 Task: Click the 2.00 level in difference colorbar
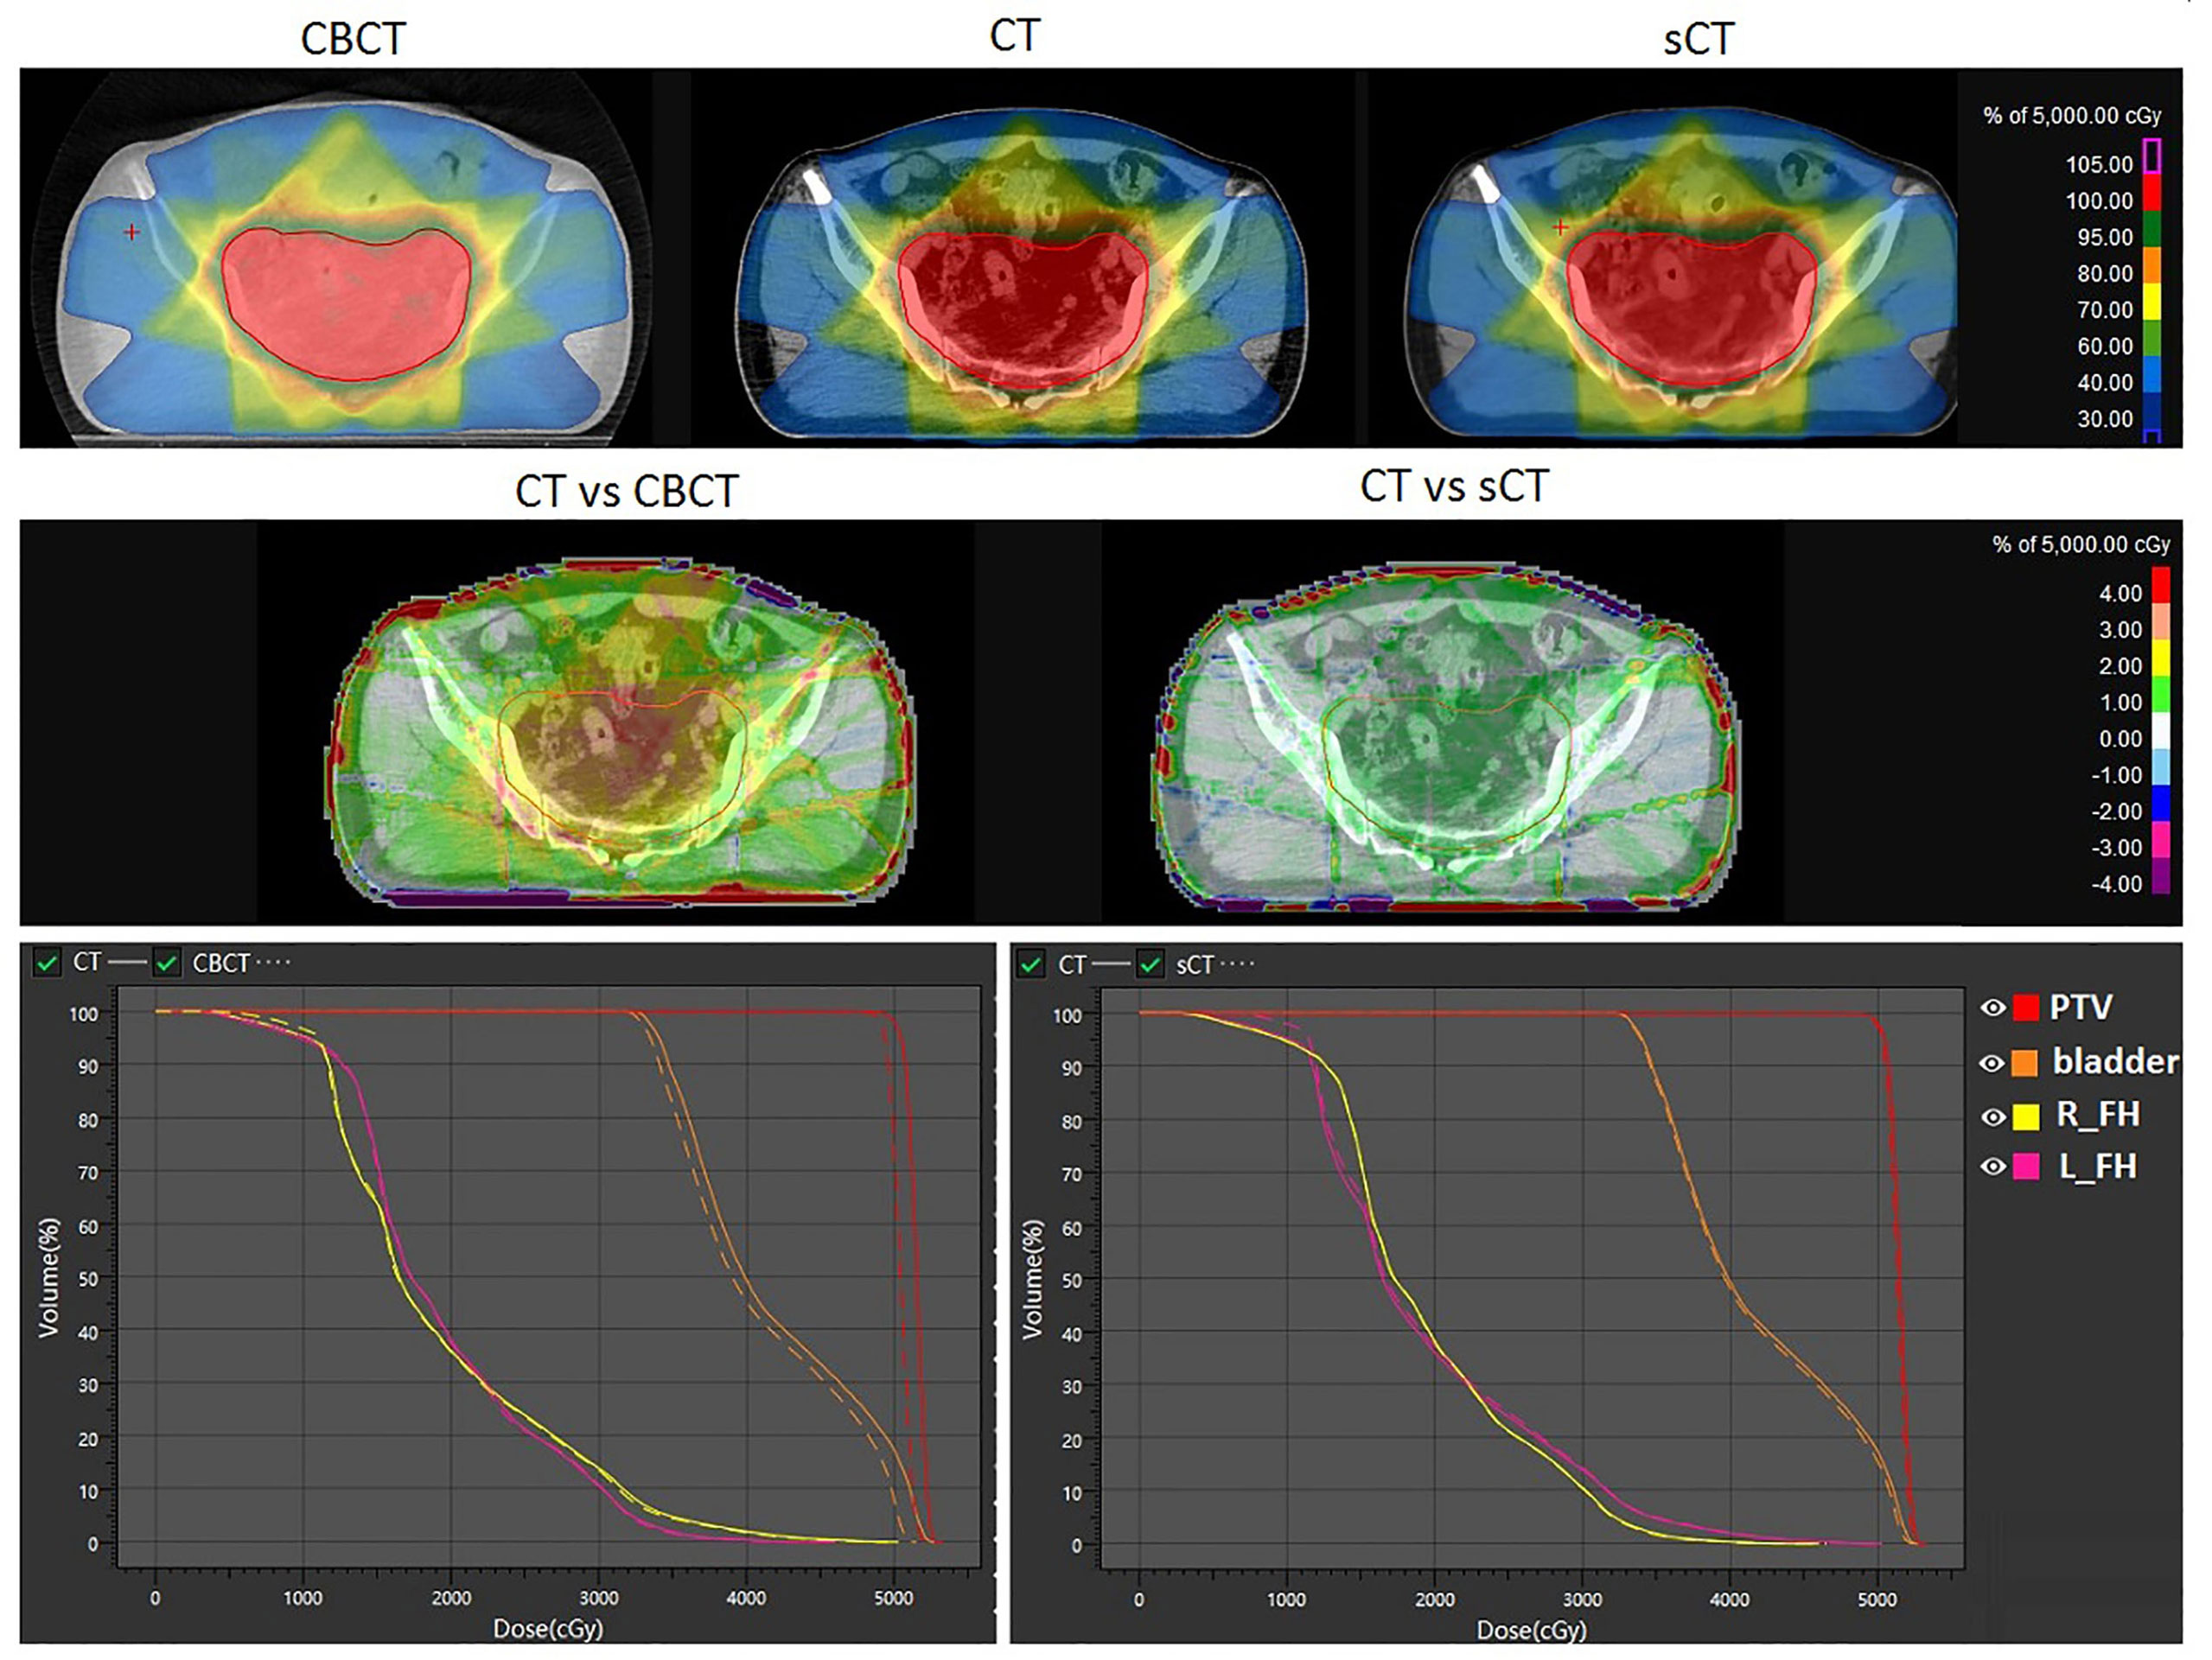pos(2120,666)
